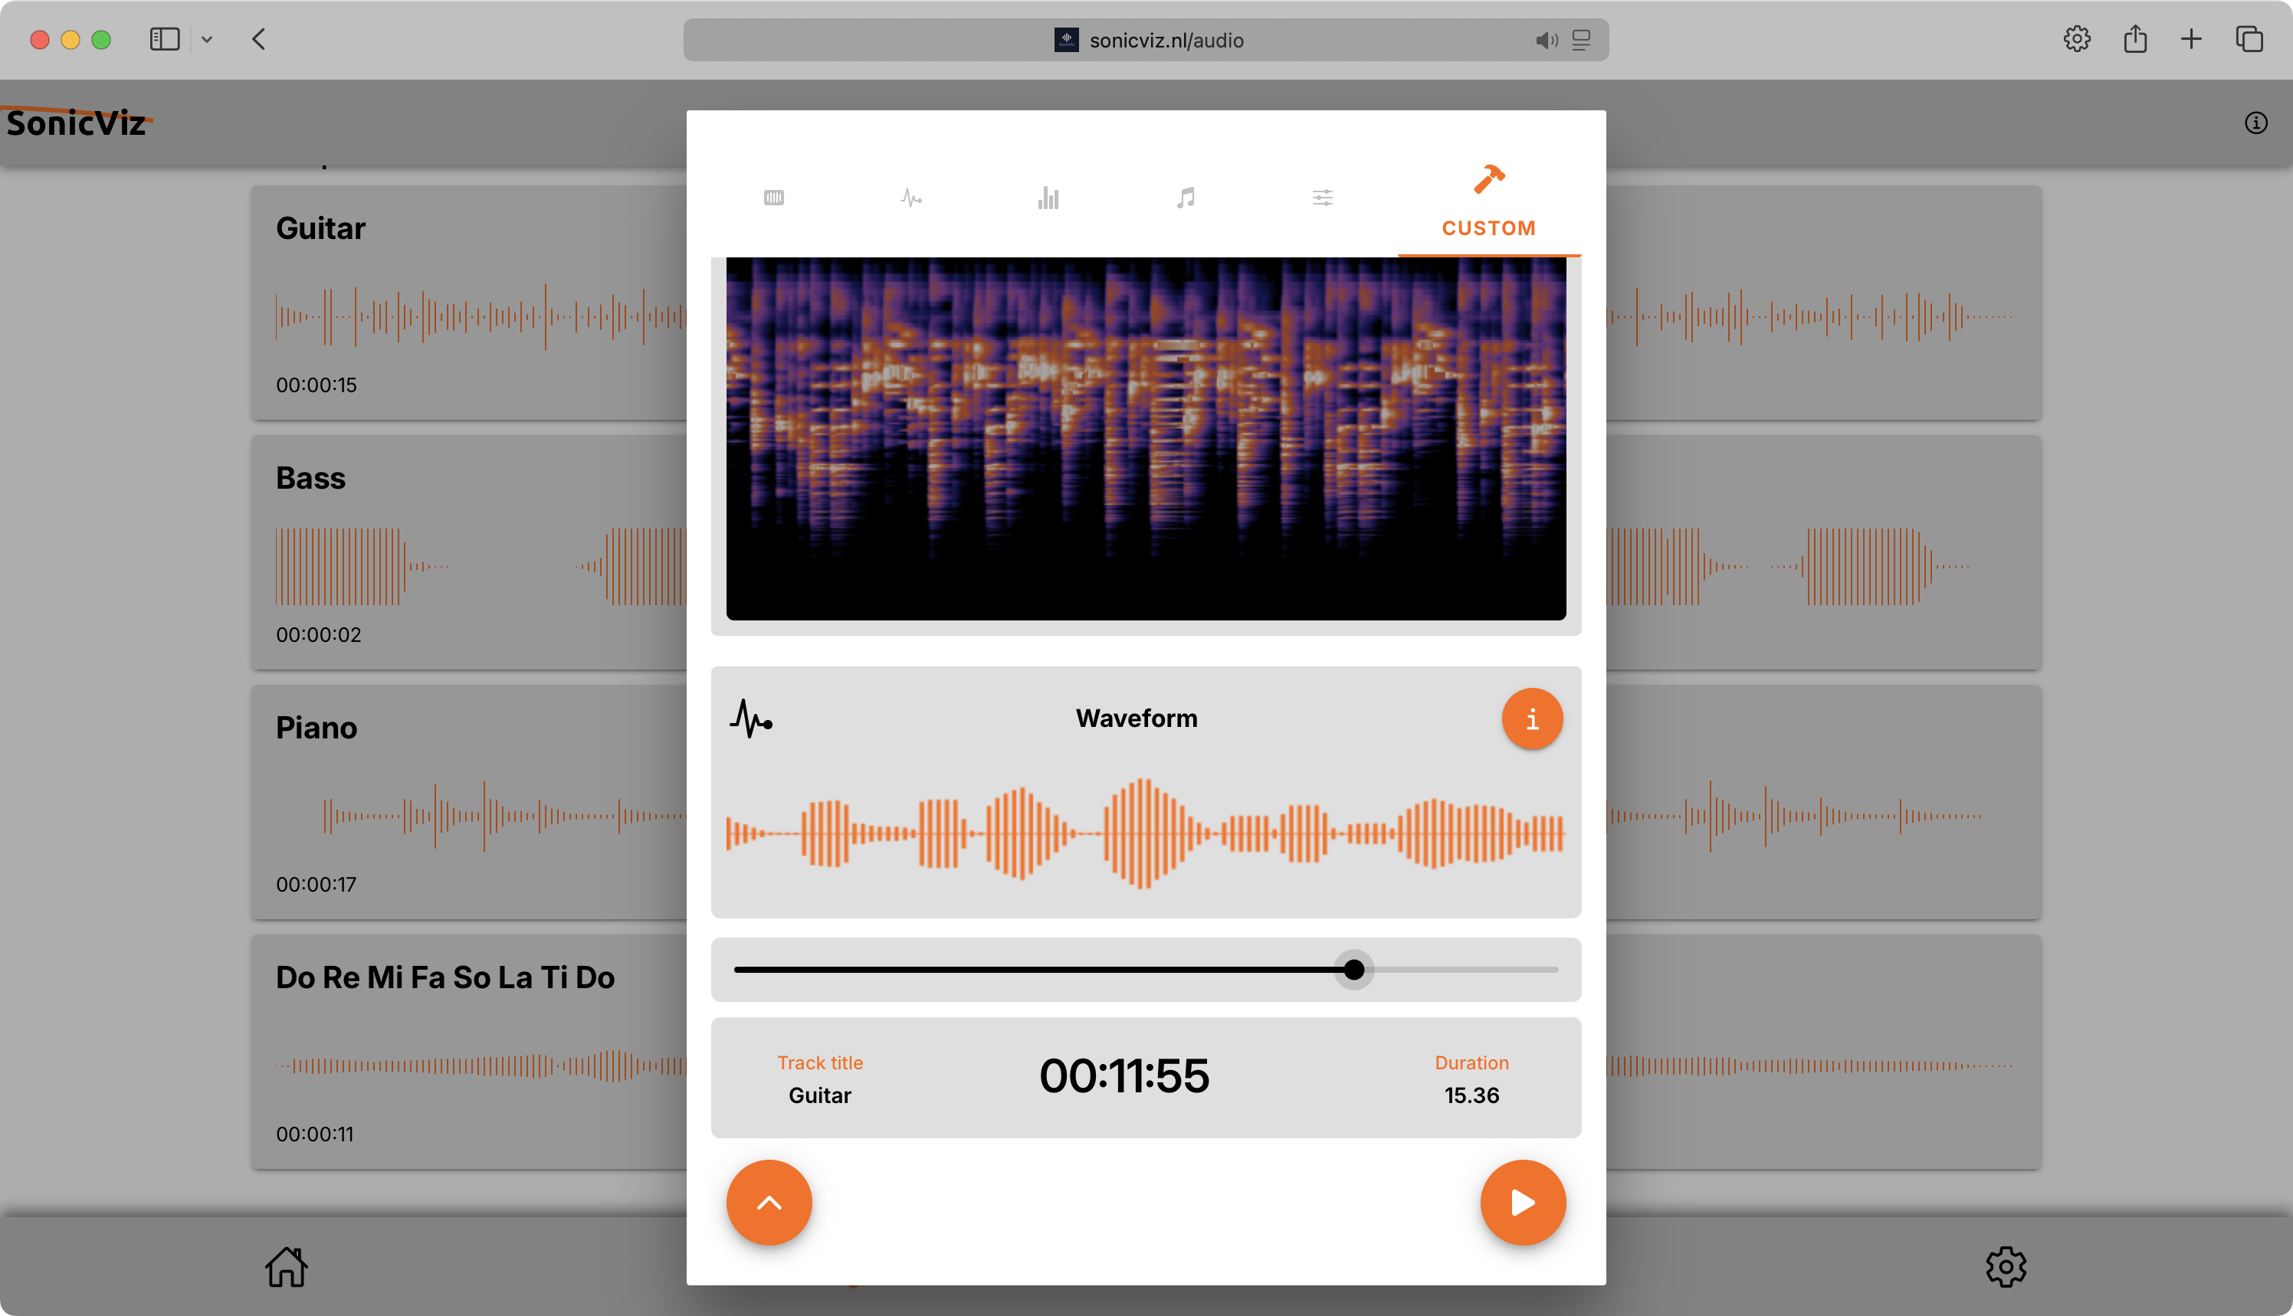Click the SonicViz logo
2293x1316 pixels.
pyautogui.click(x=76, y=122)
